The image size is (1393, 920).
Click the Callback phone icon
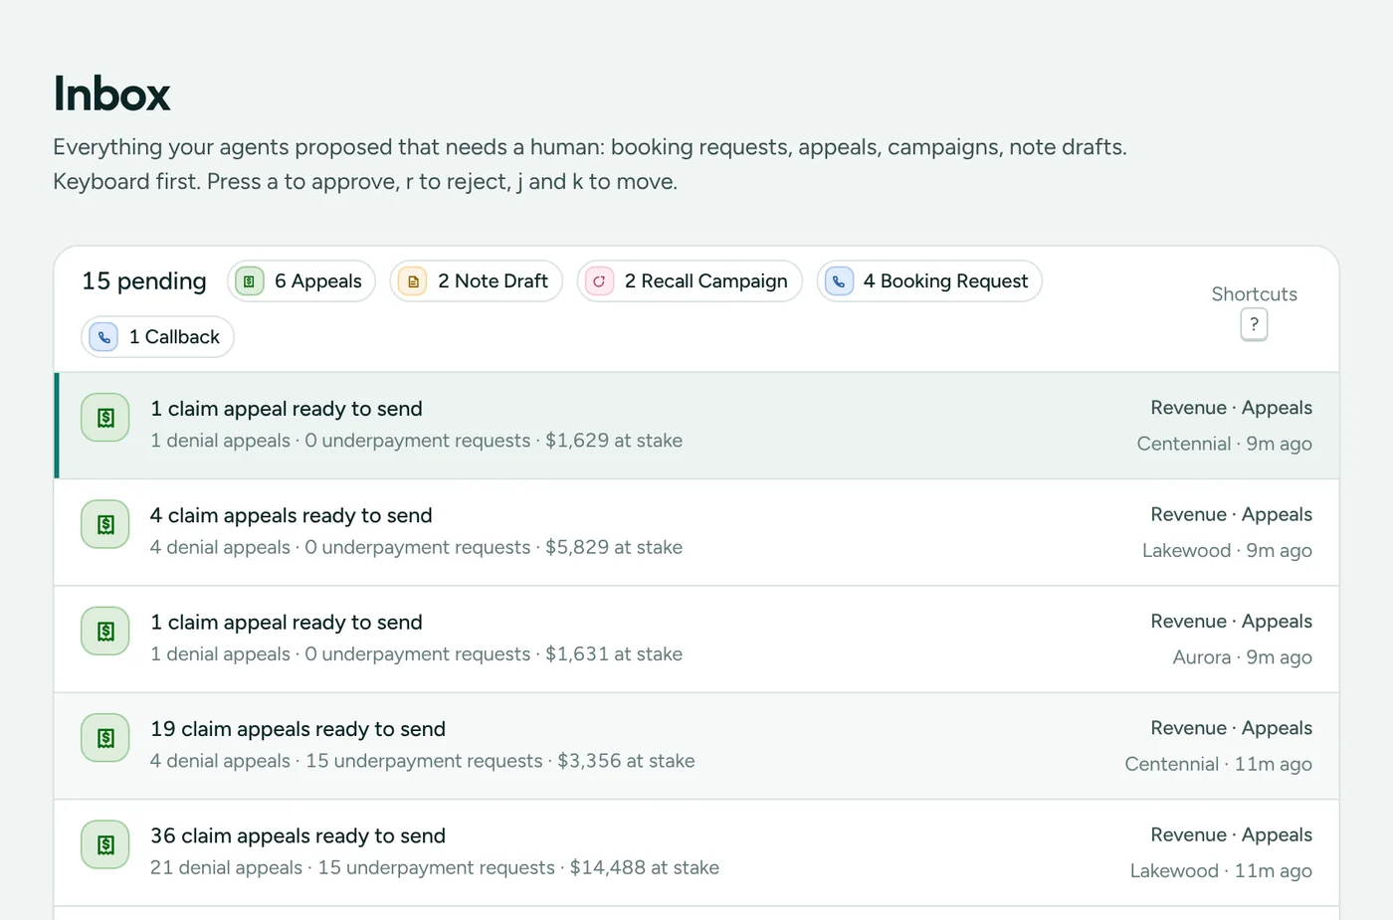tap(103, 337)
